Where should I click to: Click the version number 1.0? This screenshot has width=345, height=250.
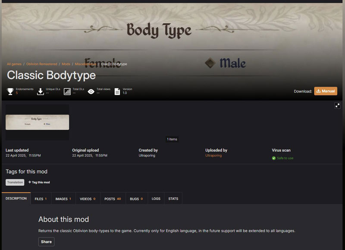pos(125,93)
